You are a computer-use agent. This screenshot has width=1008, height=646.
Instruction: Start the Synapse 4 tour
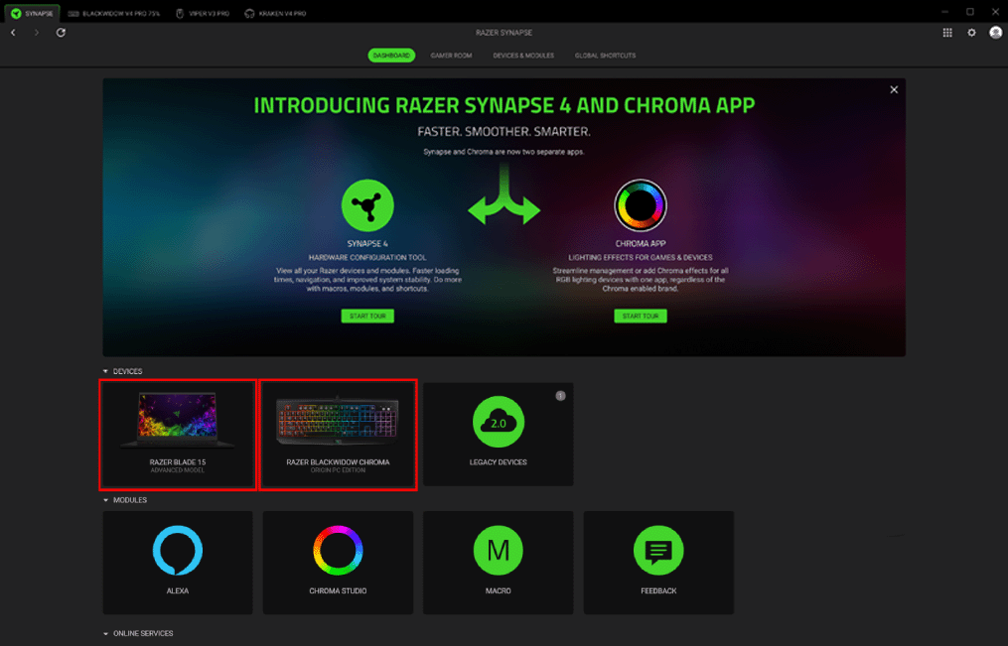(367, 316)
